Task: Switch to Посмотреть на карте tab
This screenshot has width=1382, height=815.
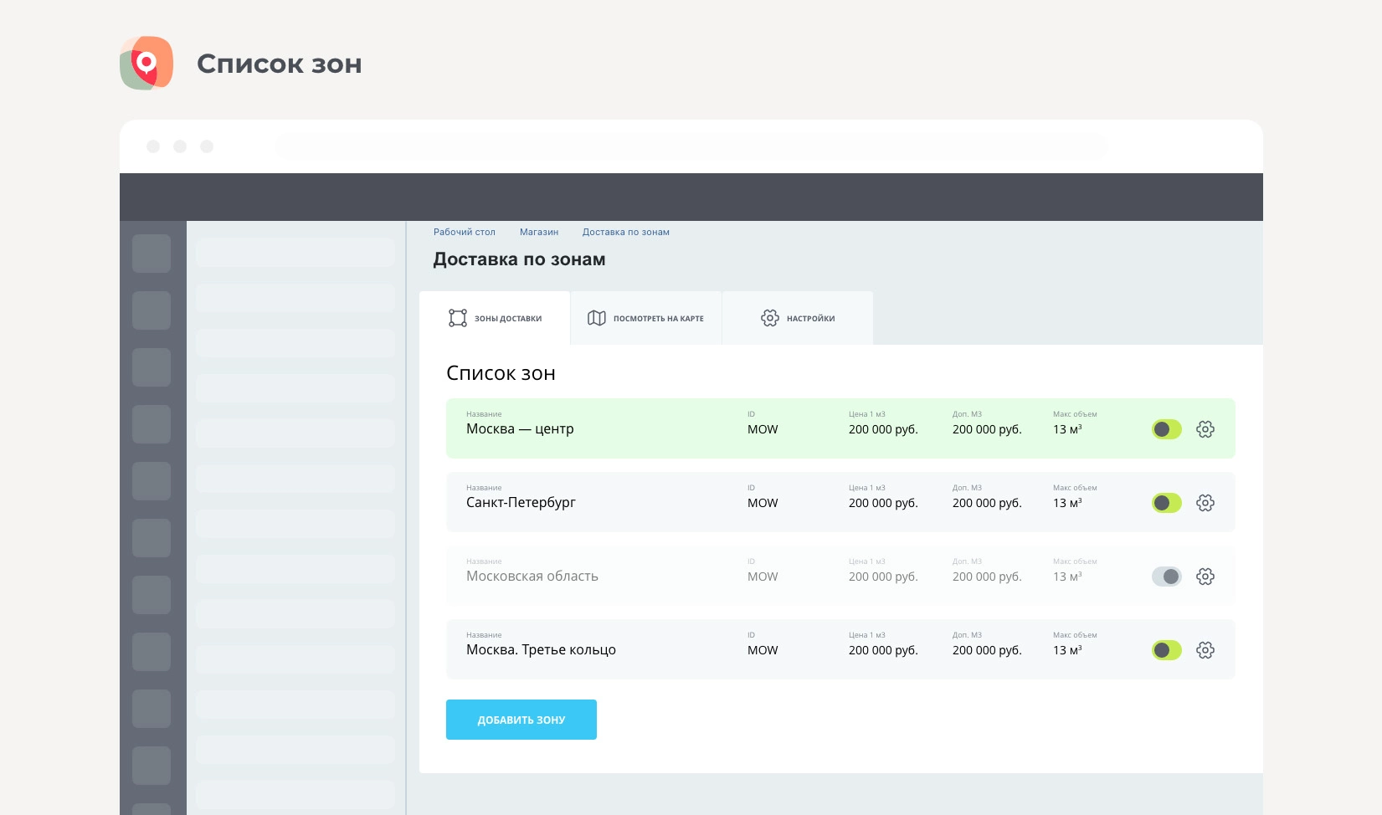Action: (x=658, y=319)
